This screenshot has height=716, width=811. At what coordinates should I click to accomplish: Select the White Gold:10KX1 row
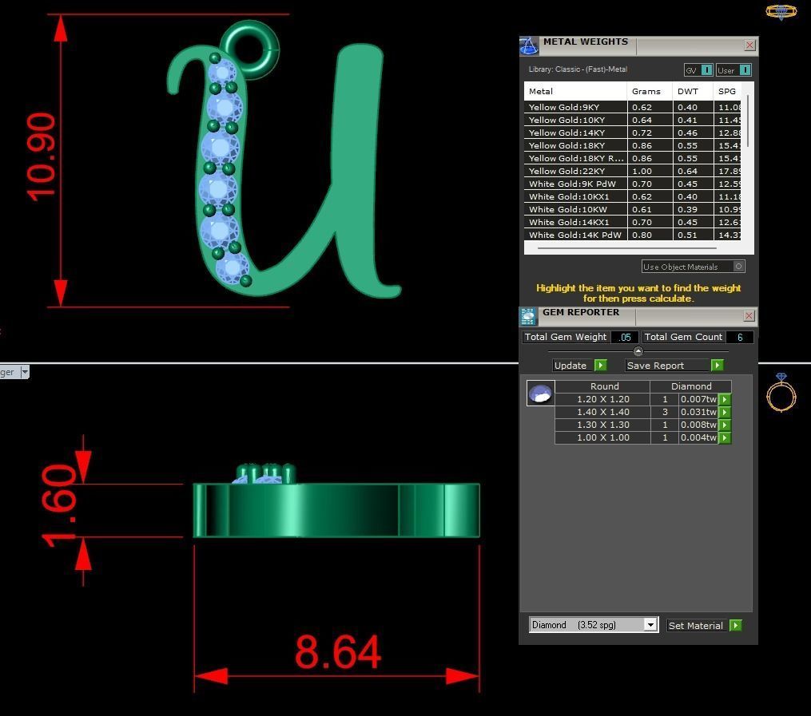pos(632,196)
